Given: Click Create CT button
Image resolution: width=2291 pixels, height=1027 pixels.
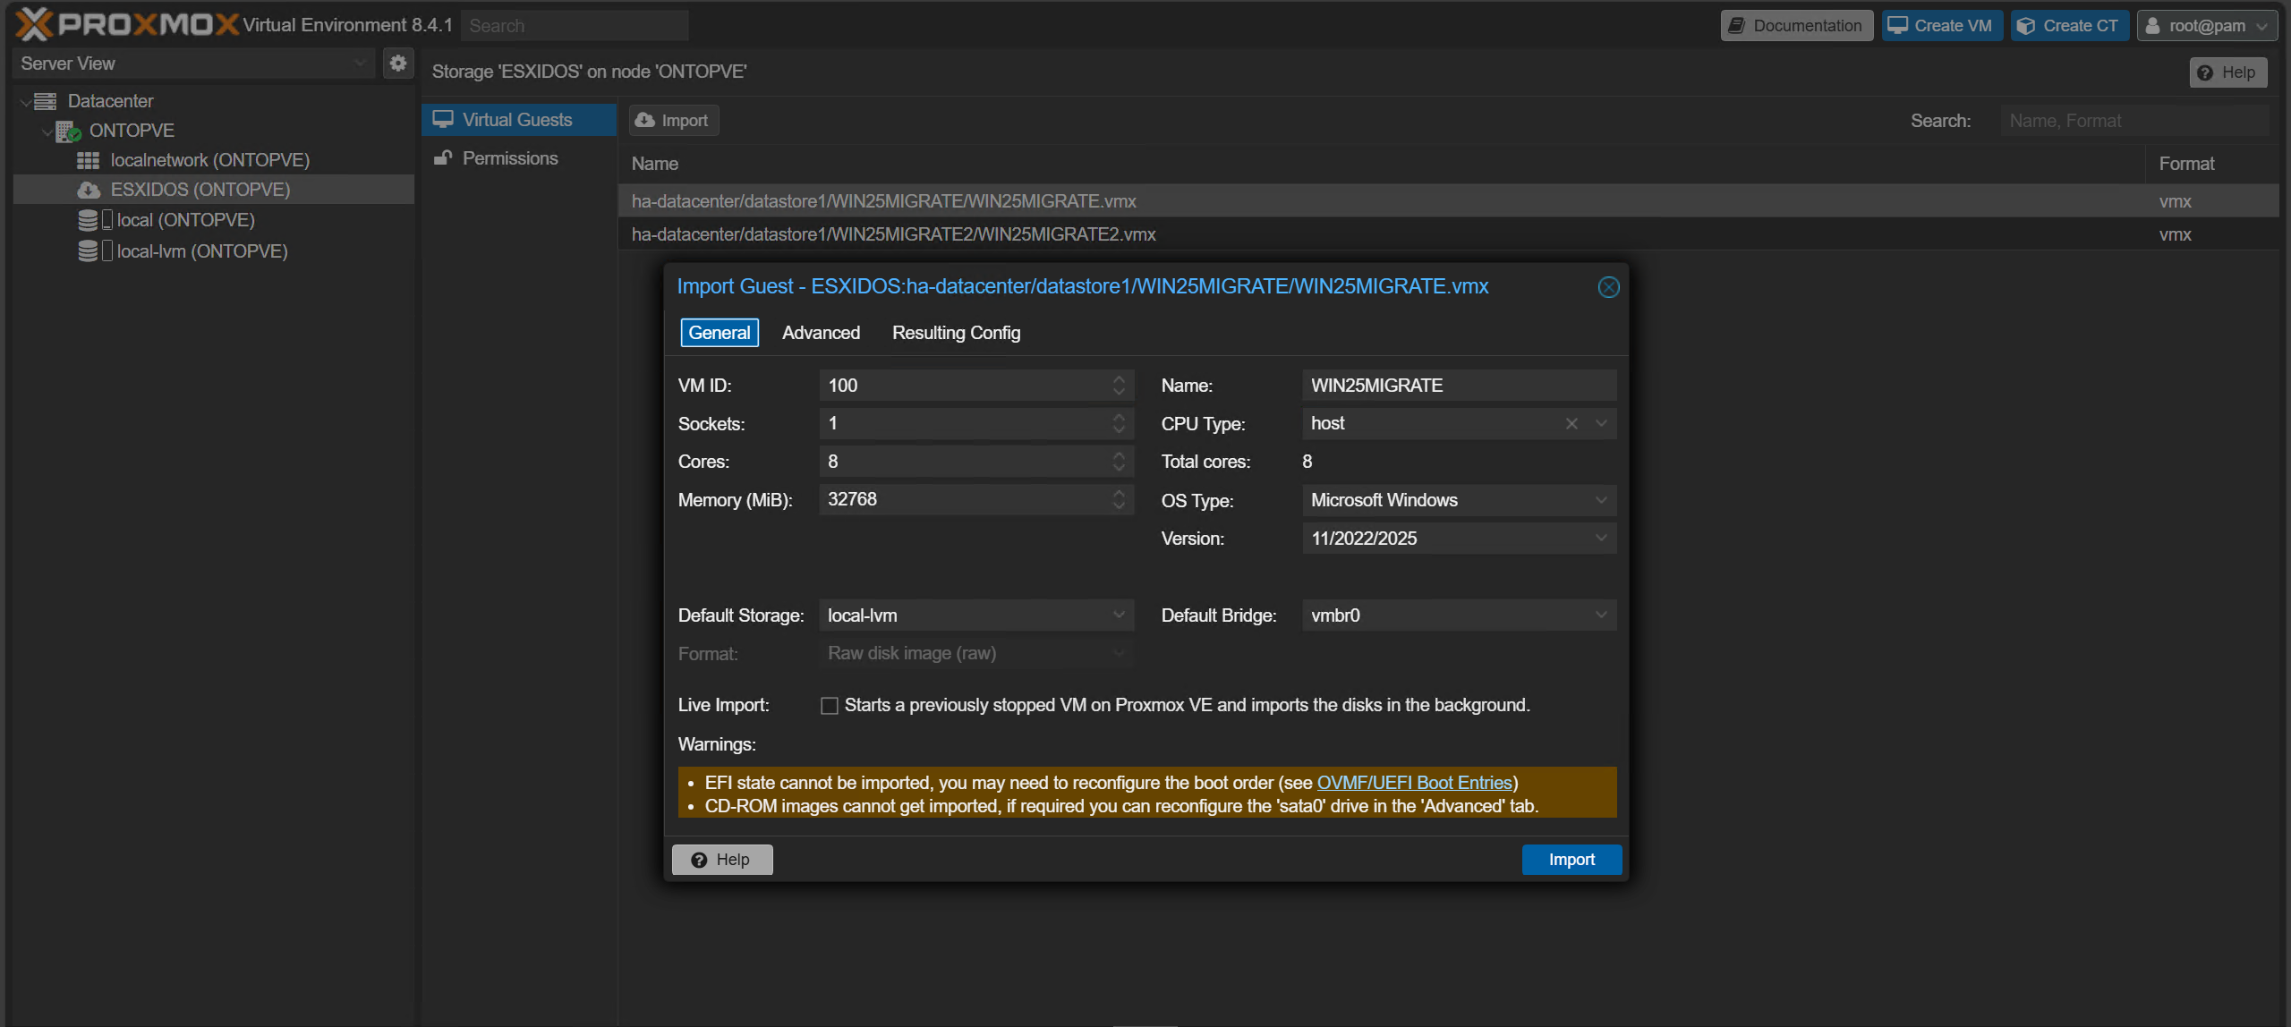Looking at the screenshot, I should tap(2069, 26).
